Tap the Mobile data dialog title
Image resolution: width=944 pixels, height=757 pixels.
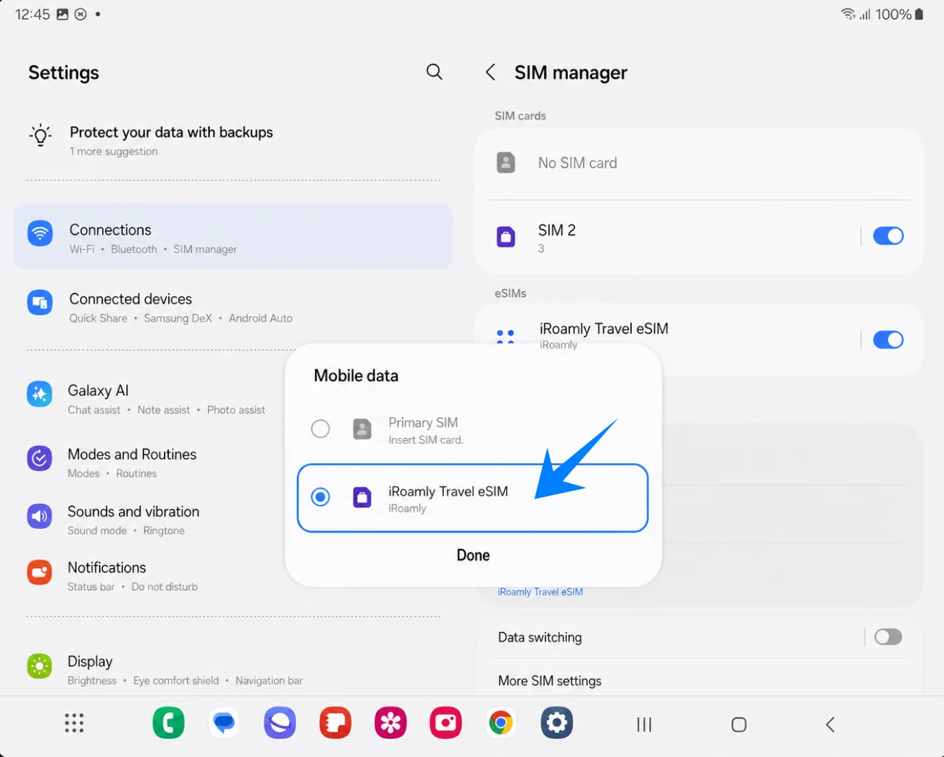click(356, 376)
